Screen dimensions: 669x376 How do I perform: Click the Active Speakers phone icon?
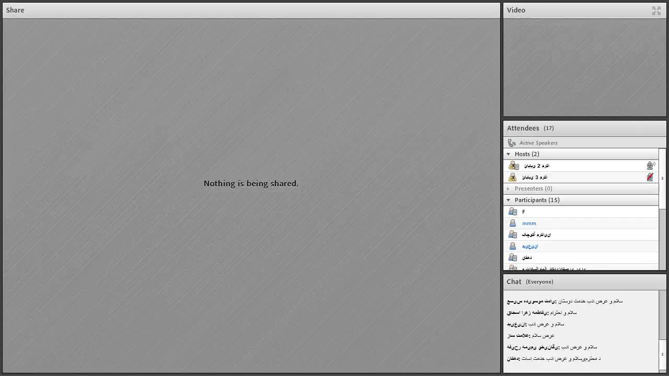(512, 143)
